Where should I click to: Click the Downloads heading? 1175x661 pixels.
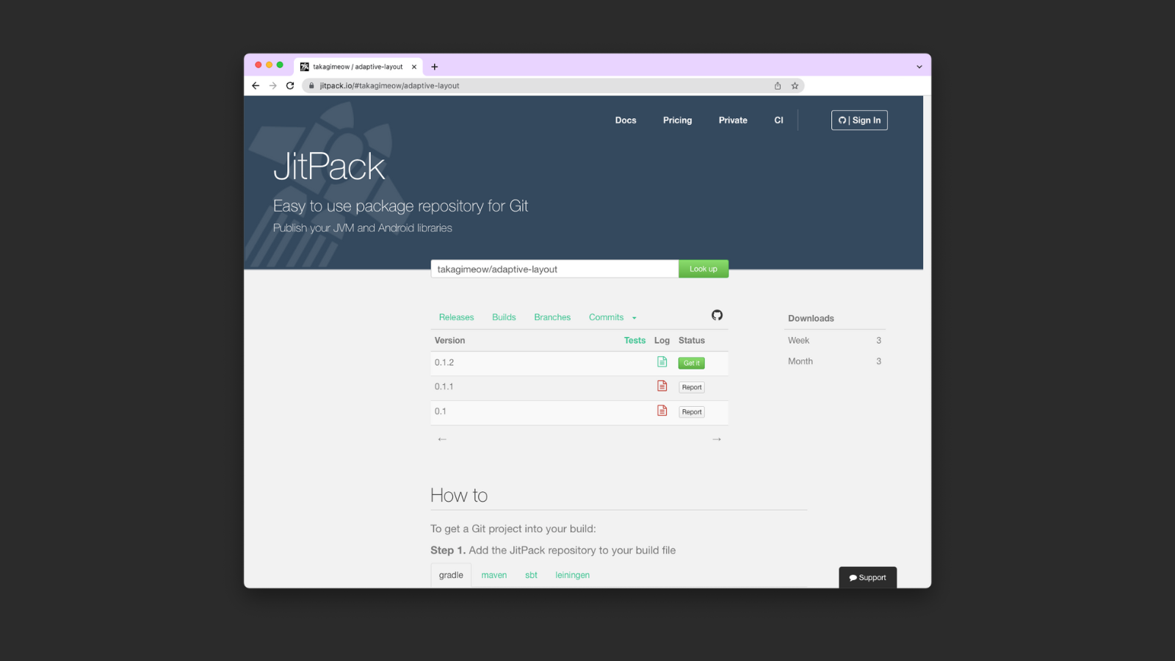811,318
